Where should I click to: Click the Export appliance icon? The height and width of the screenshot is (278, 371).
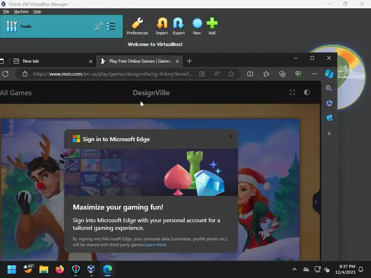(179, 26)
